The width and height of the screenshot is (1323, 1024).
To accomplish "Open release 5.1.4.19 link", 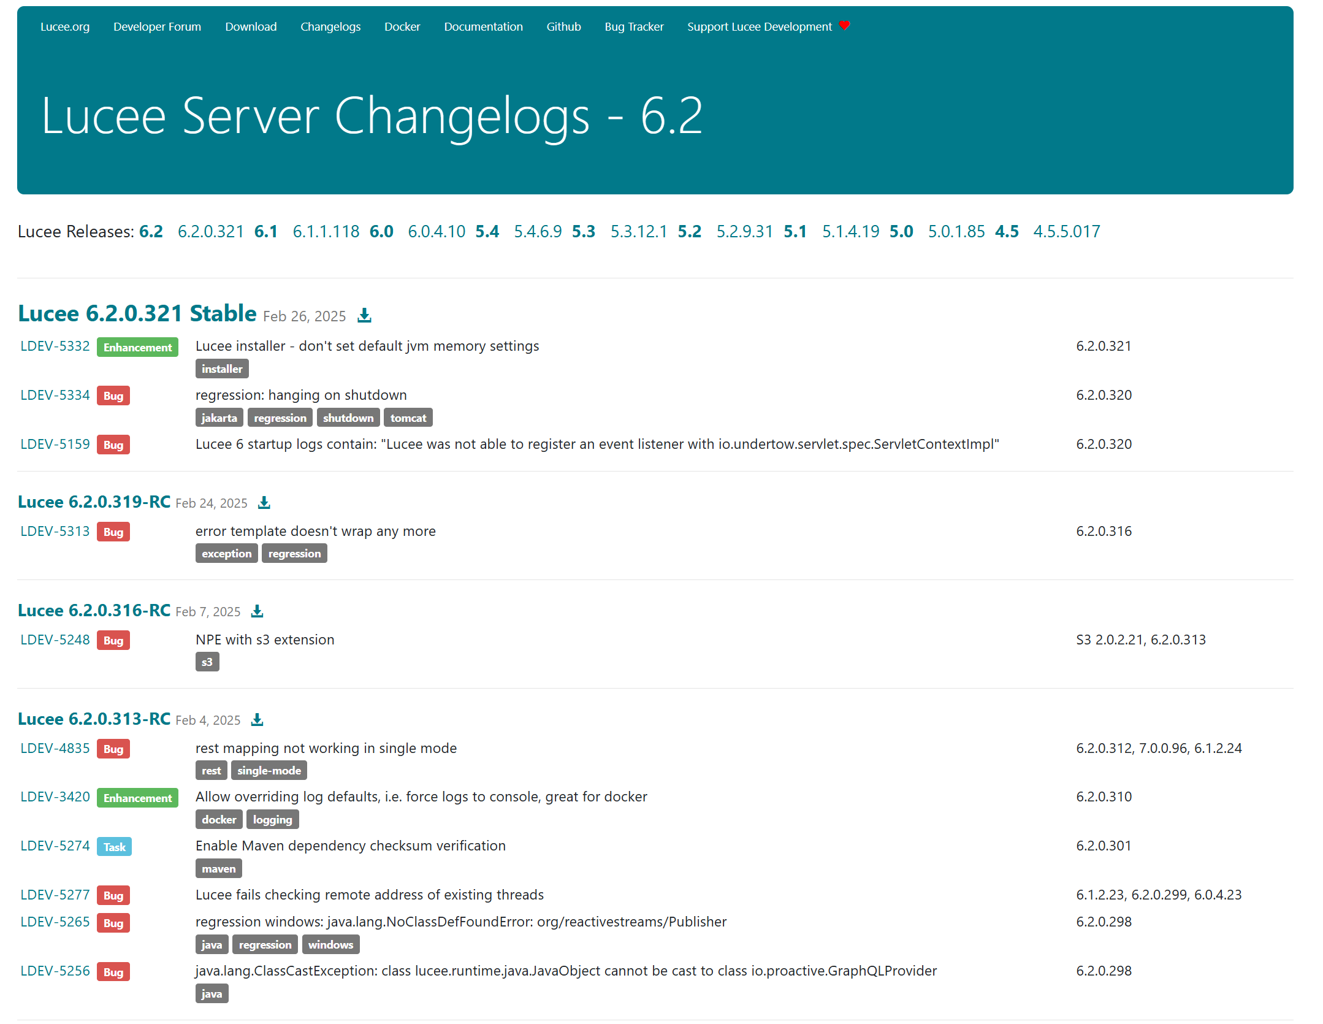I will (x=851, y=232).
